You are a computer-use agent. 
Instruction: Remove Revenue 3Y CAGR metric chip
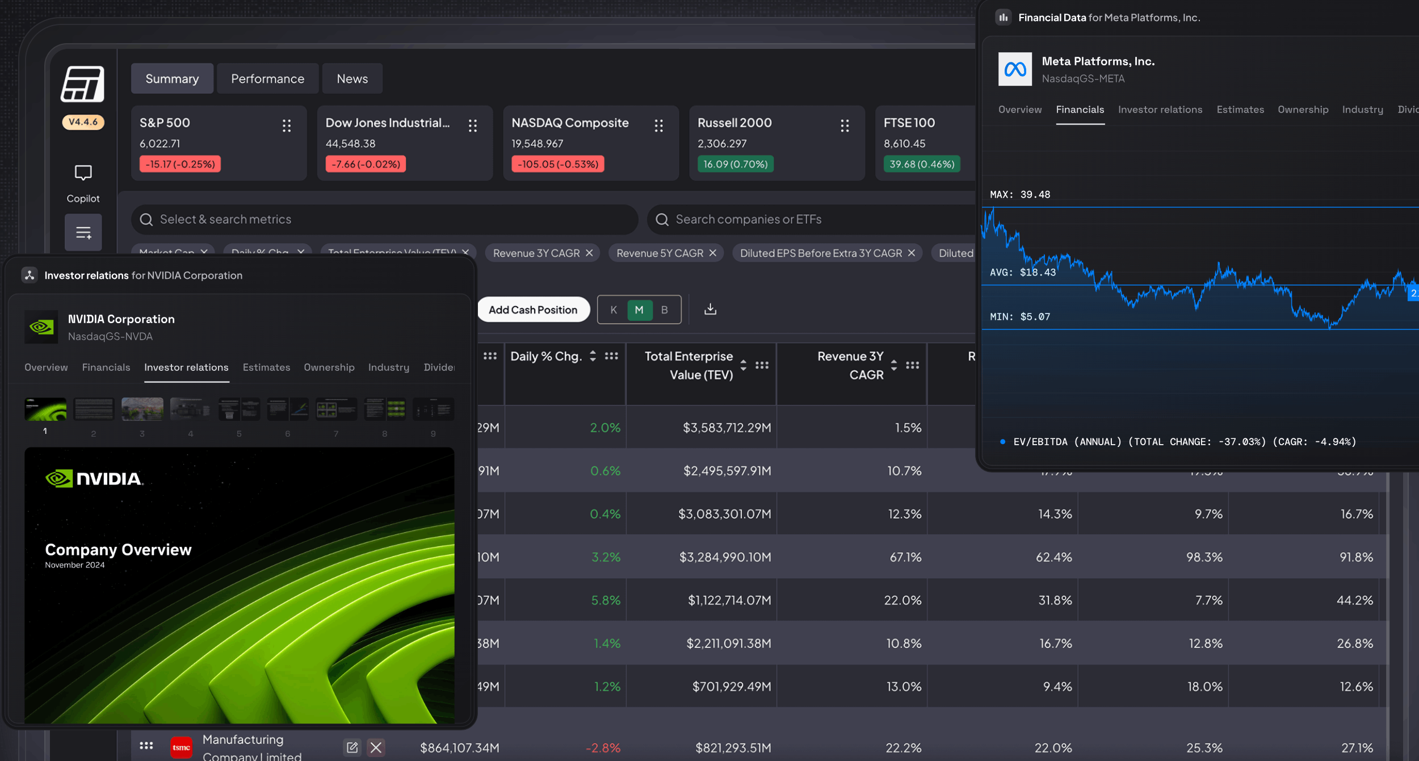tap(589, 253)
